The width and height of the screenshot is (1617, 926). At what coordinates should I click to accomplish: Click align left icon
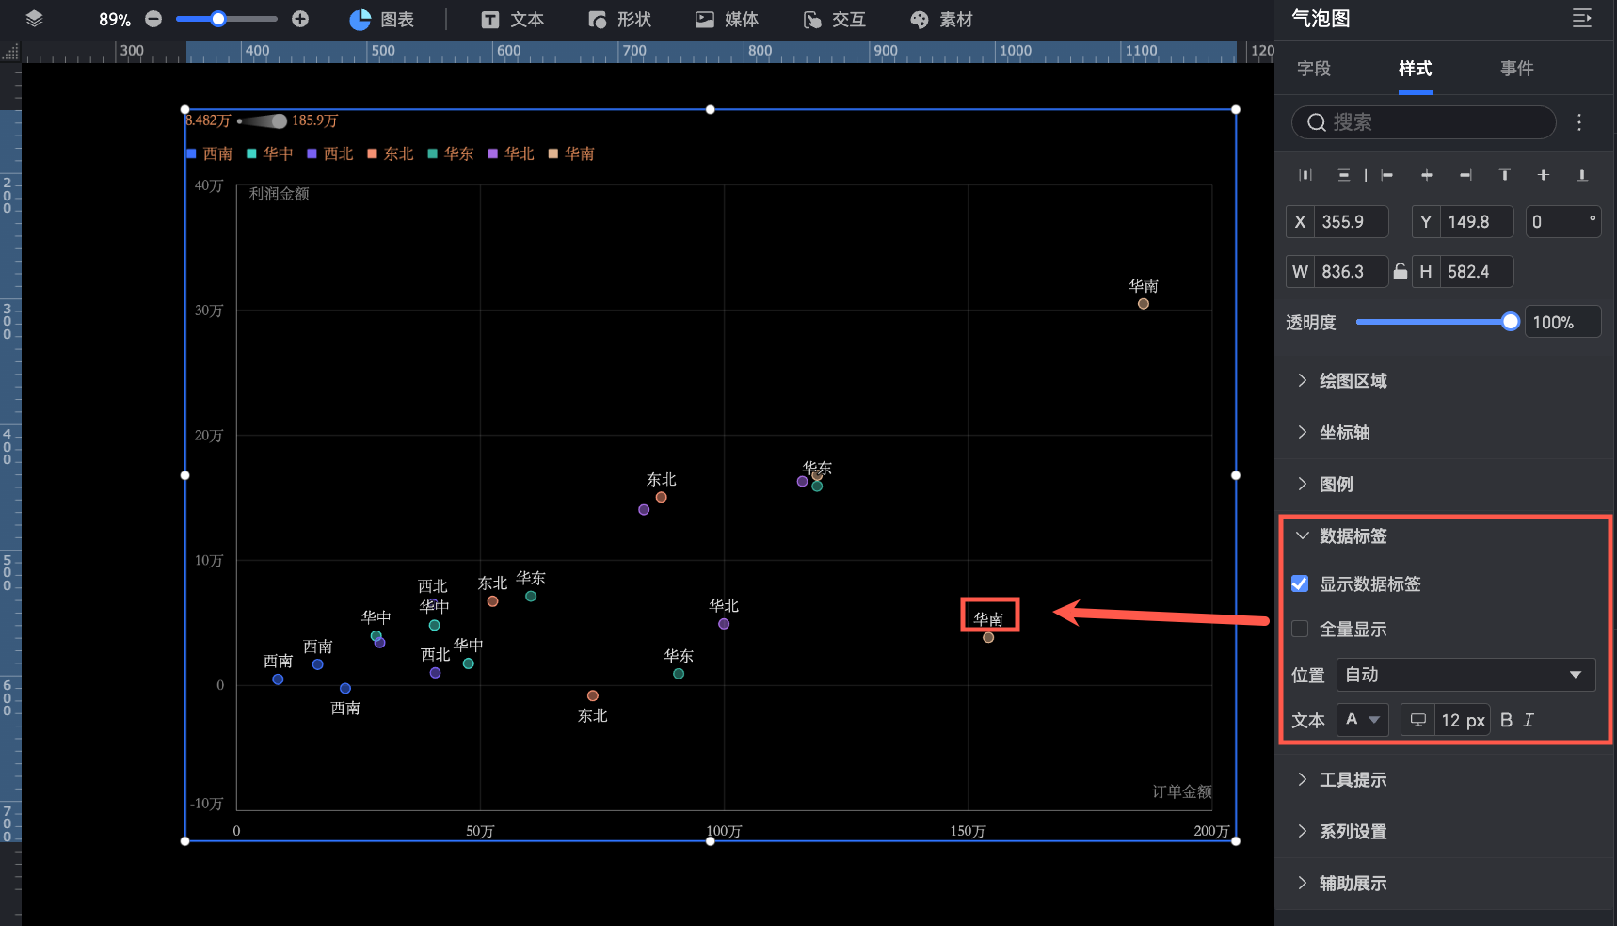point(1386,175)
